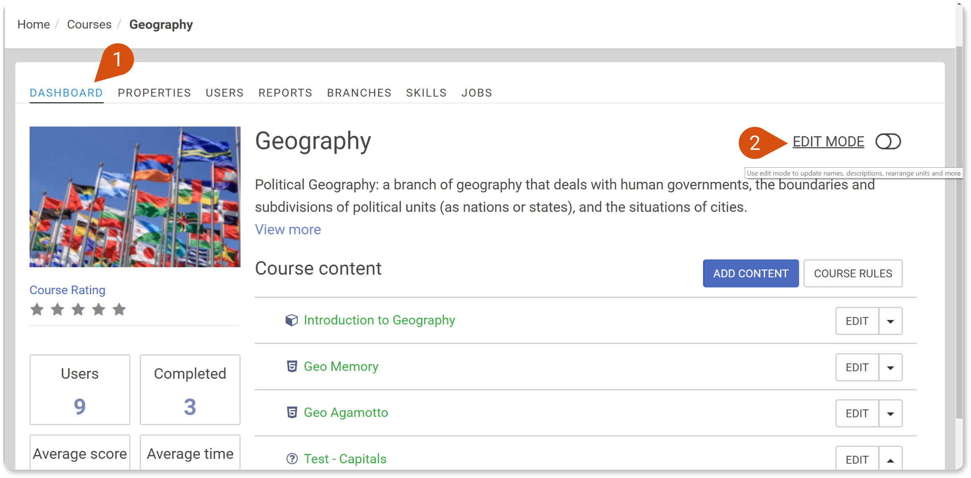Open the Test - Capitals unit
971x478 pixels.
click(345, 459)
